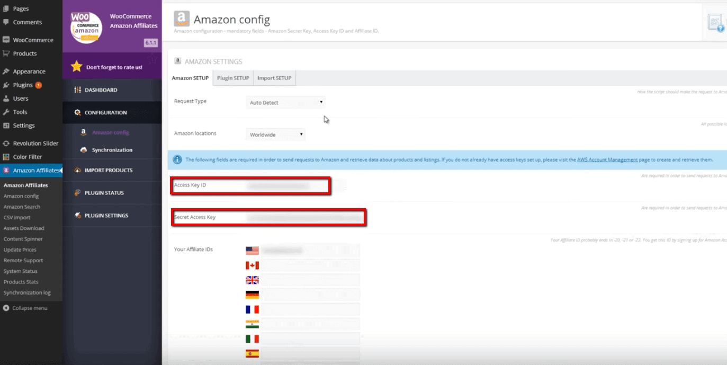Image resolution: width=727 pixels, height=365 pixels.
Task: Click the help document icon at top right
Action: [716, 23]
